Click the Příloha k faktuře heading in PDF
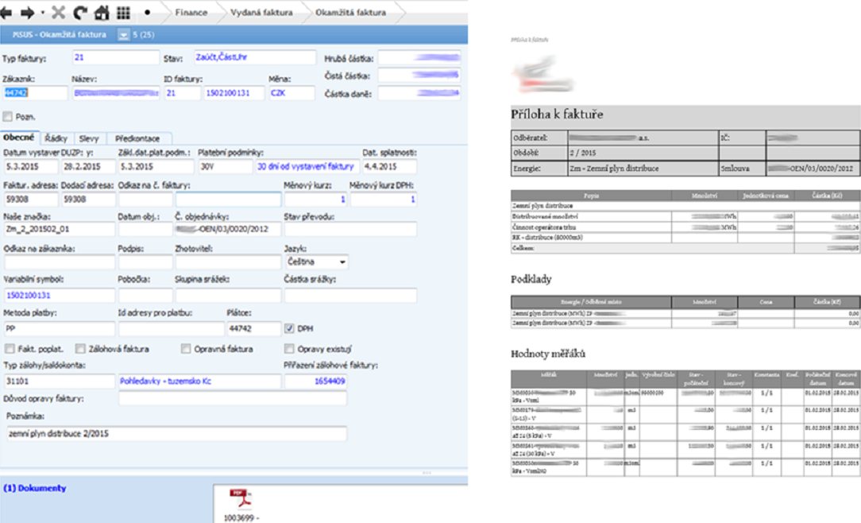 point(557,114)
